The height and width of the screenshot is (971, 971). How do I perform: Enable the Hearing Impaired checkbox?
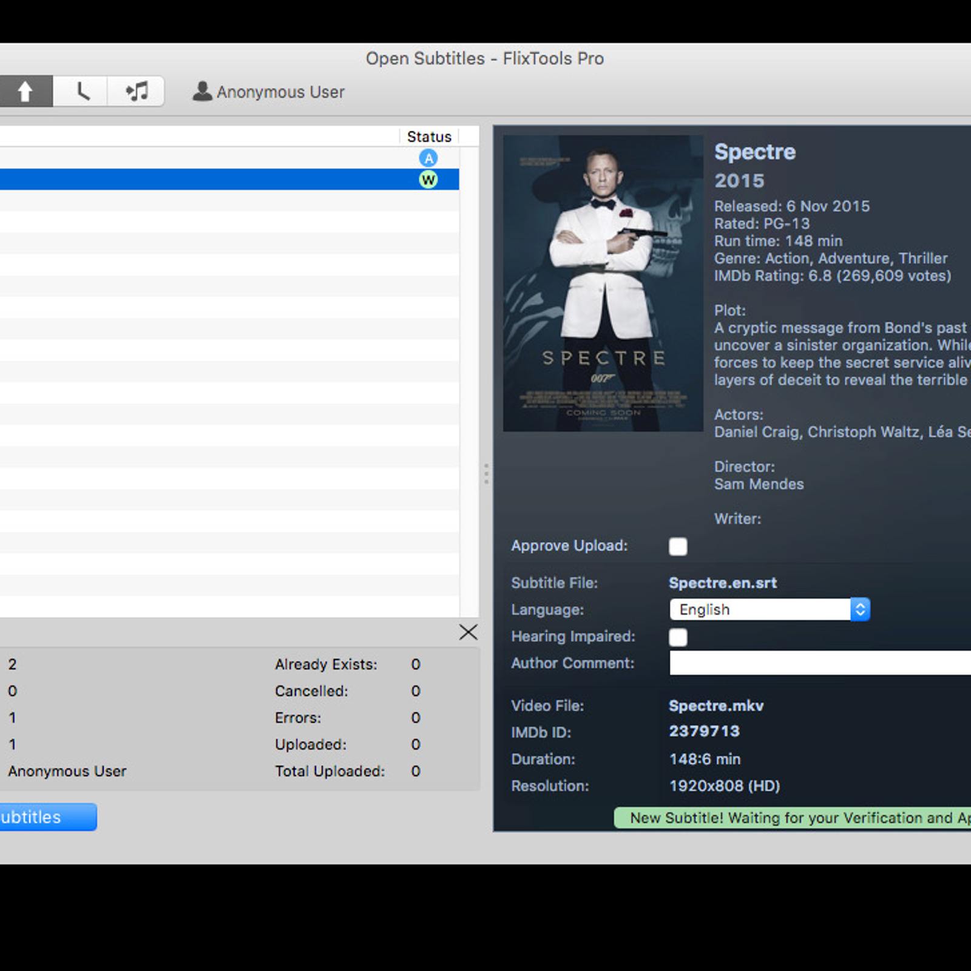[678, 637]
